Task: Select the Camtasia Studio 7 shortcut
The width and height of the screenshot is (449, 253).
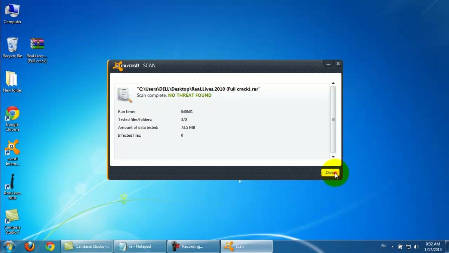Action: pos(12,221)
